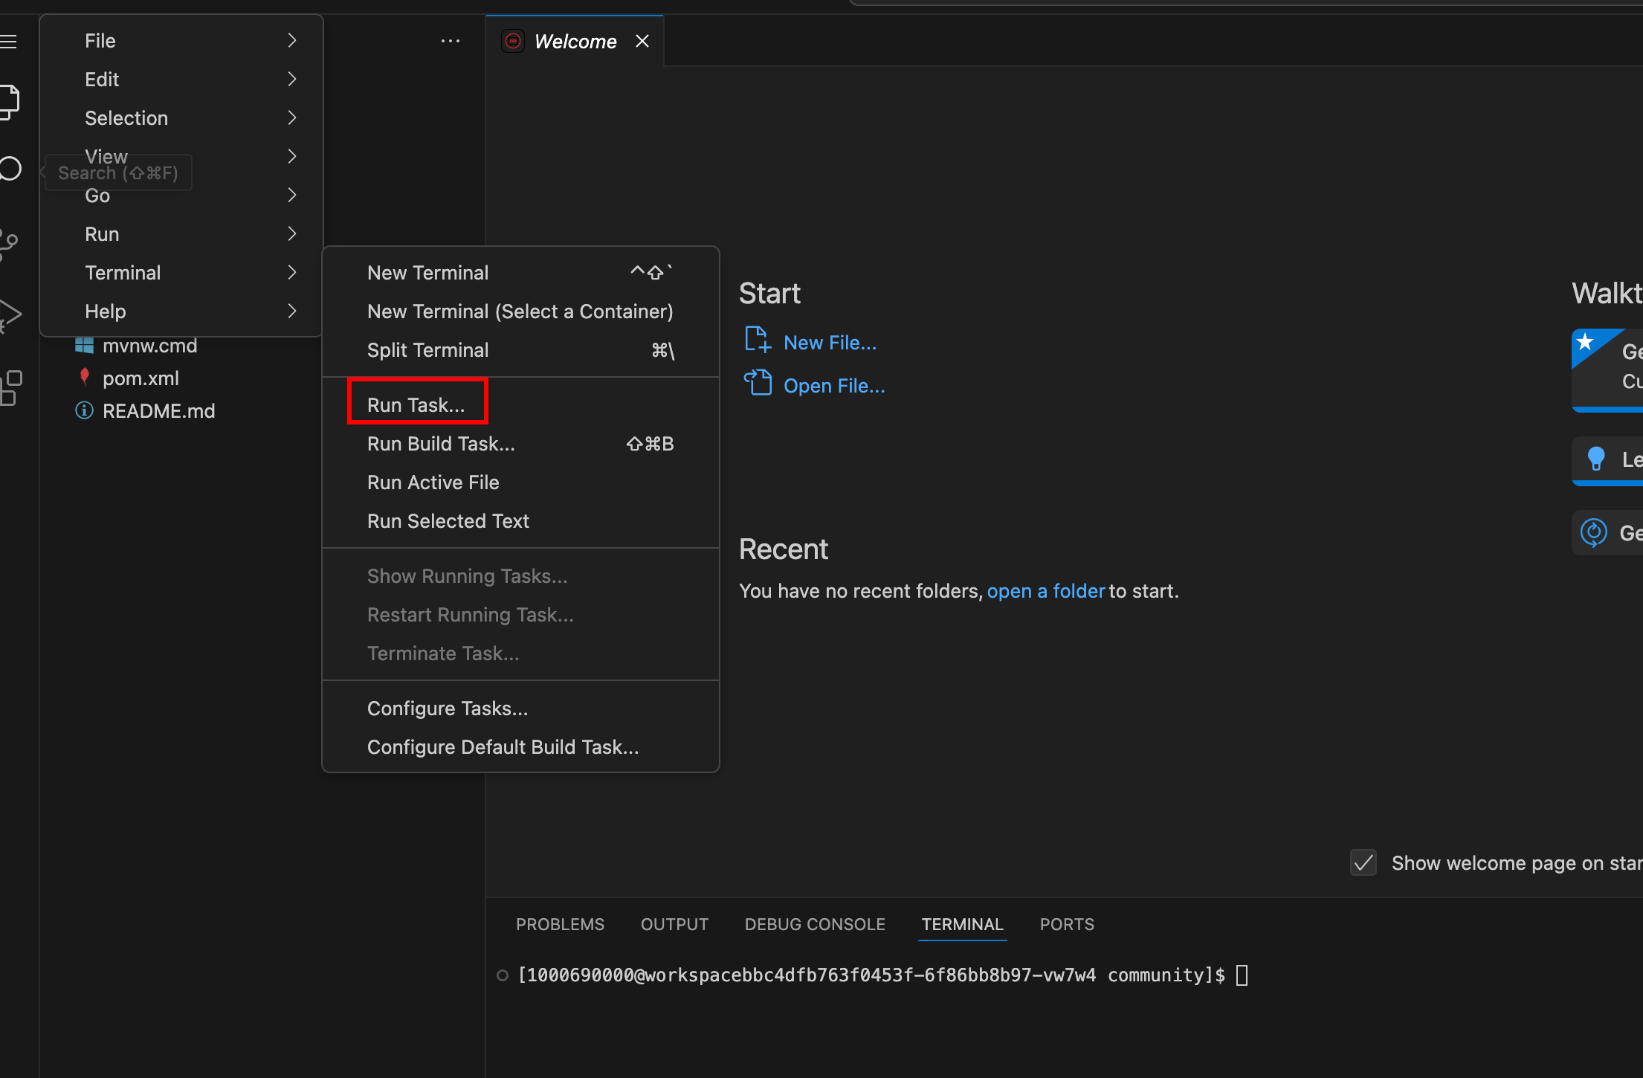Choose Run Build Task... menu entry

[520, 444]
